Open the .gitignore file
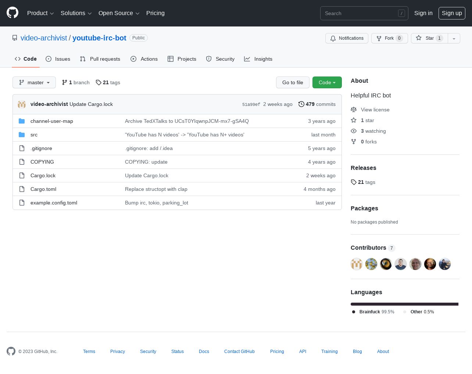472x374 pixels. pos(41,148)
